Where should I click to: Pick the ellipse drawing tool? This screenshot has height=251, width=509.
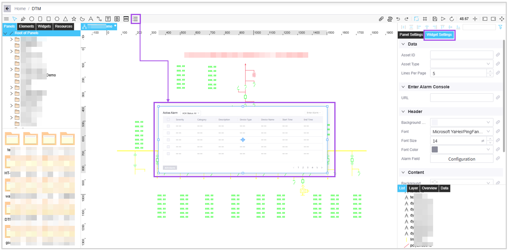pyautogui.click(x=31, y=19)
